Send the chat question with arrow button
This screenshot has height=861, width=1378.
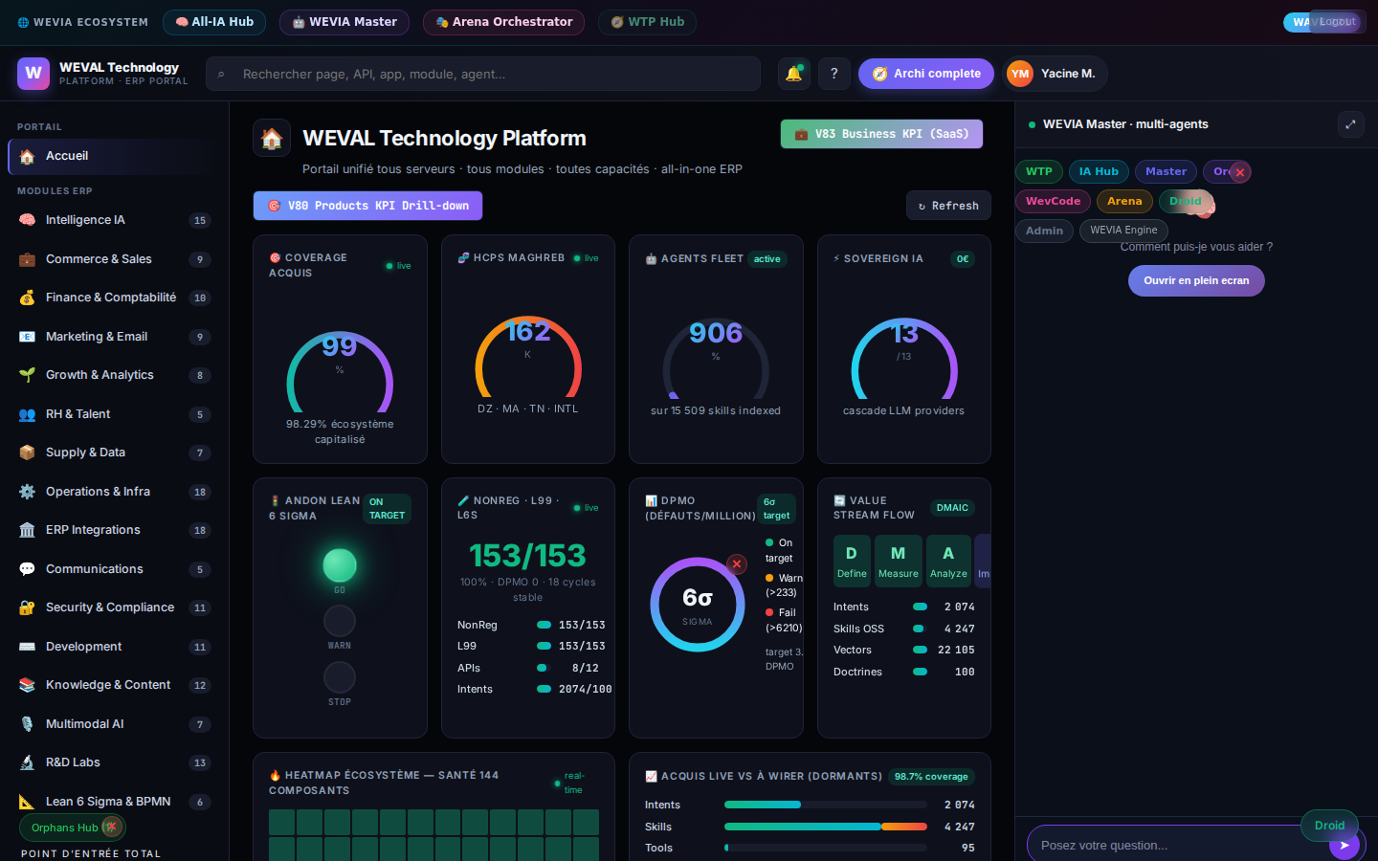[x=1344, y=845]
